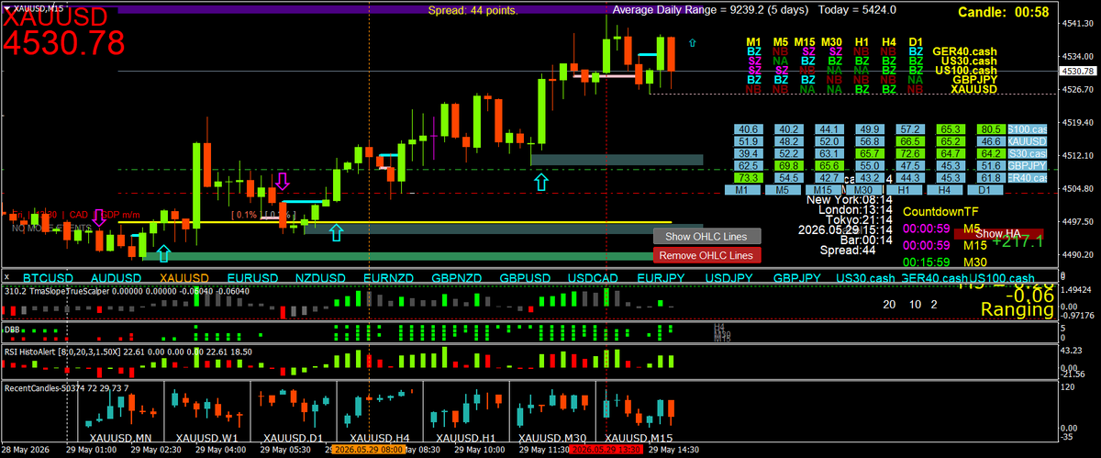Viewport: 1101px width, 458px height.
Task: Click the yellow Ranging status label
Action: (1017, 310)
